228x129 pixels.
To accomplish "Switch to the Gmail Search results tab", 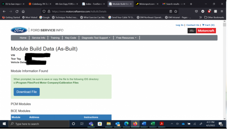I will tap(173, 4).
